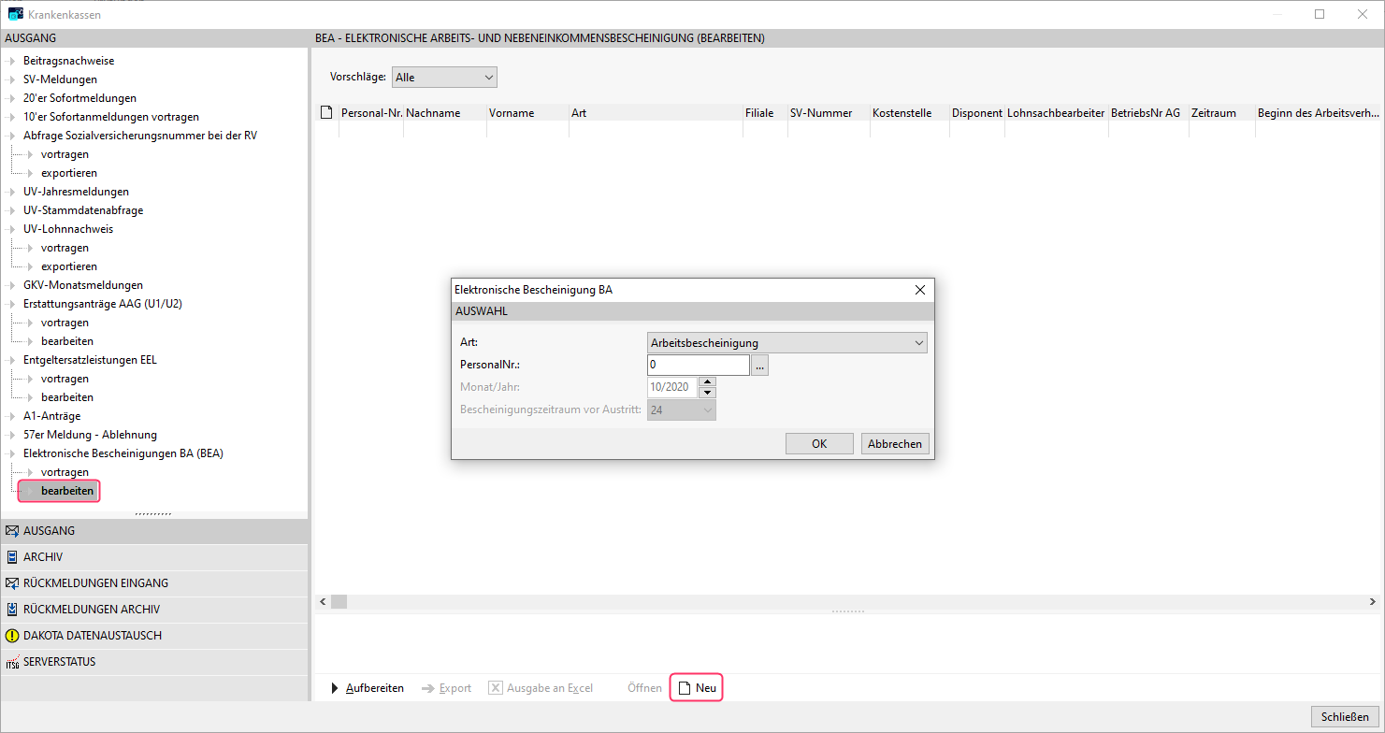Expand the Beitragsnachweise tree node
The width and height of the screenshot is (1385, 733).
(x=12, y=61)
